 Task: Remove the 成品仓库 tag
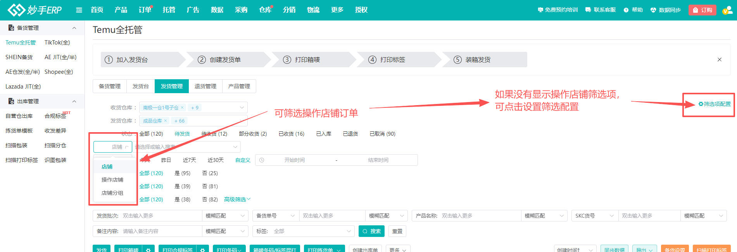point(166,121)
